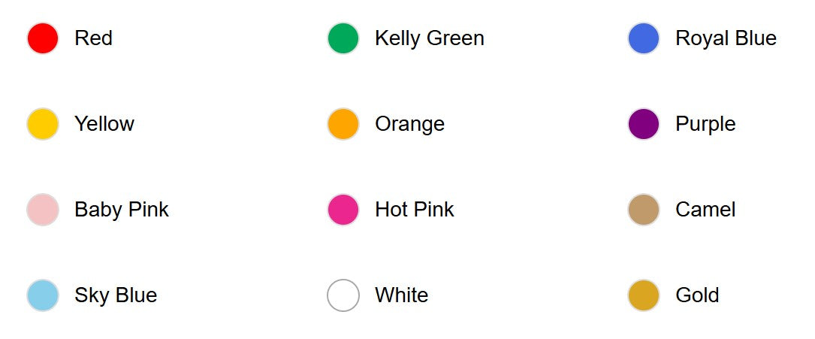Select the Red color swatch

[43, 38]
